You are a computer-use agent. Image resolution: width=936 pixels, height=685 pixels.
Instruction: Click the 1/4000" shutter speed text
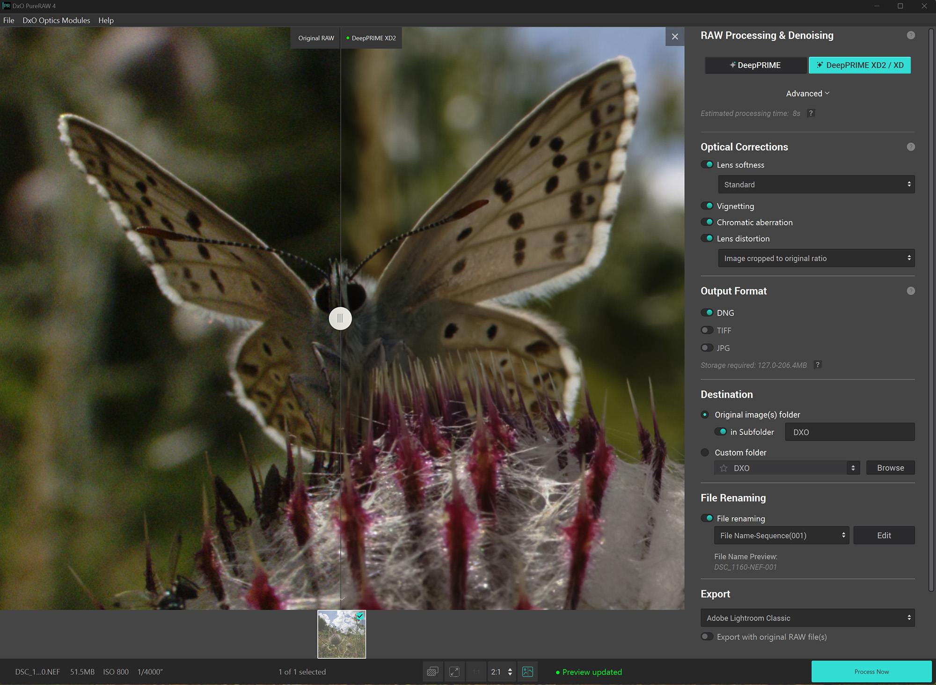[x=150, y=672]
